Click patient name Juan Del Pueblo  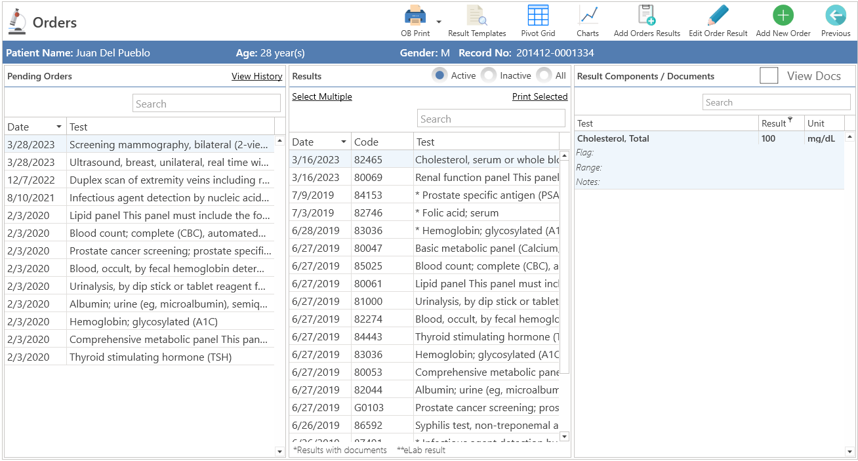point(113,53)
